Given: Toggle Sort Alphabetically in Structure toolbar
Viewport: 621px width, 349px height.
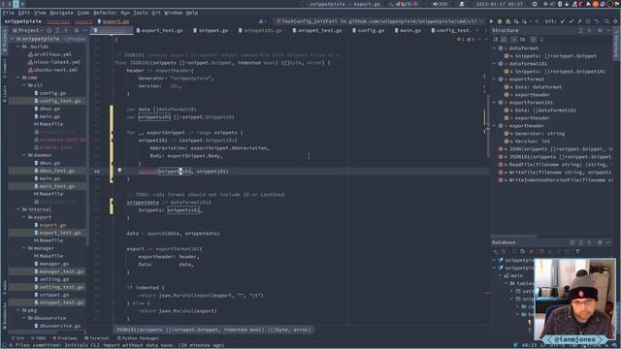Looking at the screenshot, I should click(504, 39).
